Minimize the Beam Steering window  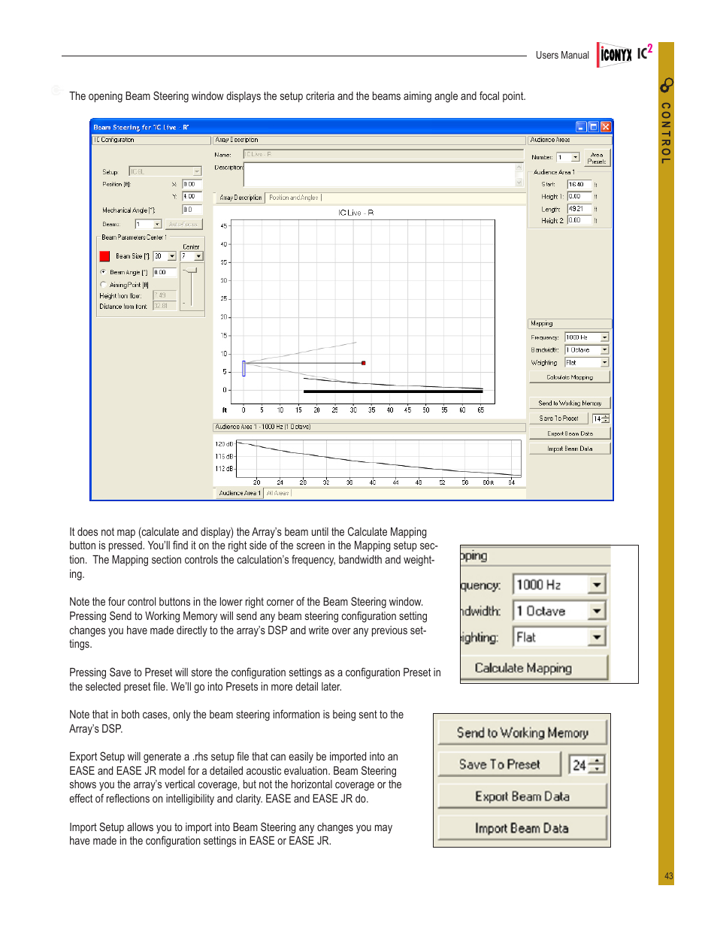(x=581, y=127)
